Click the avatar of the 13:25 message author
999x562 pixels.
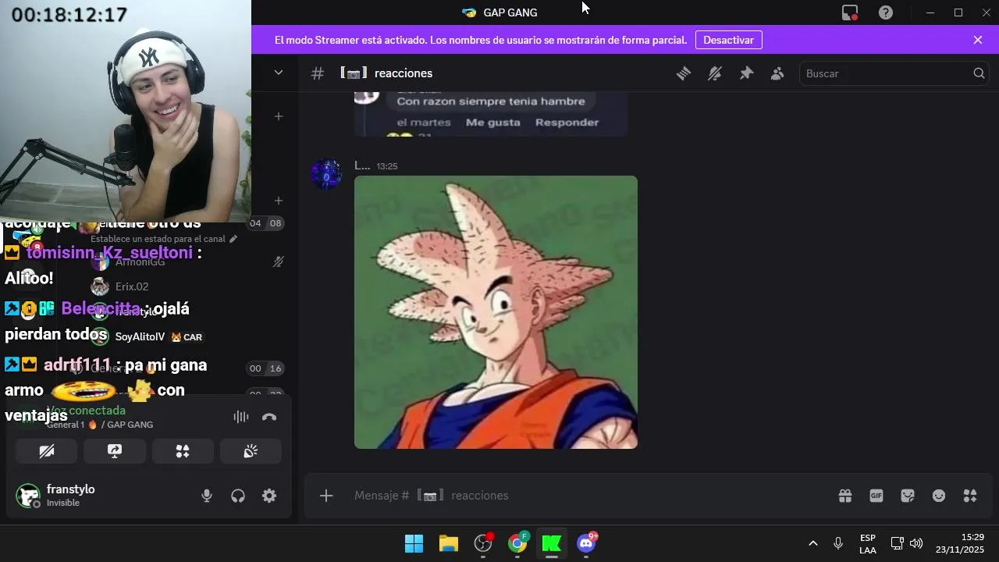click(326, 175)
